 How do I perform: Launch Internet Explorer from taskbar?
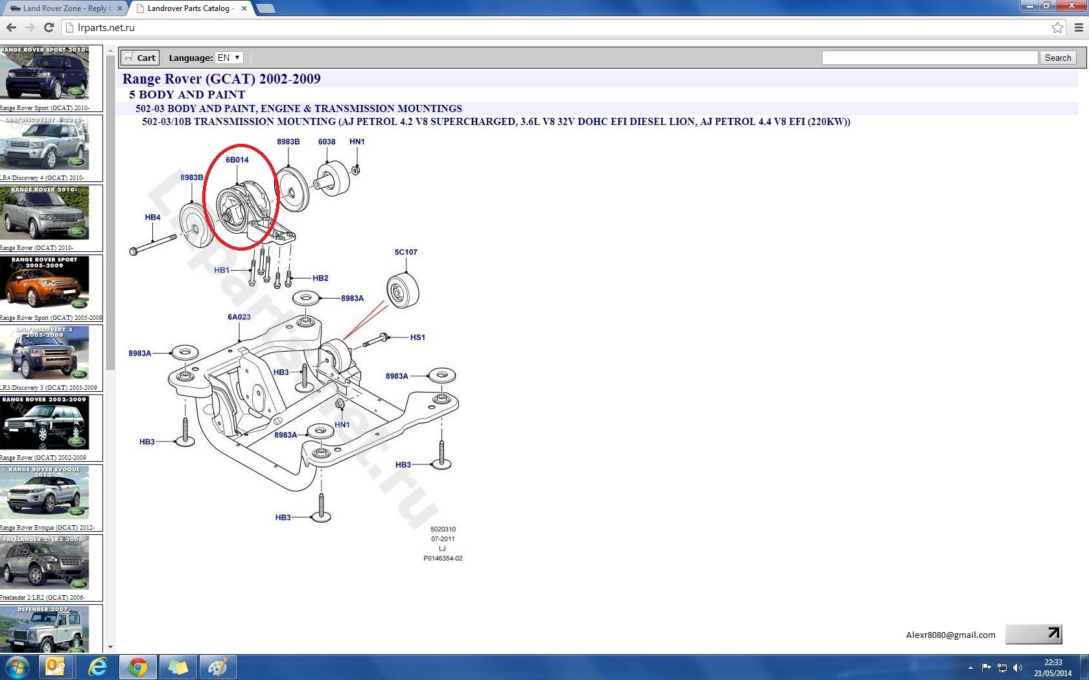(x=97, y=667)
